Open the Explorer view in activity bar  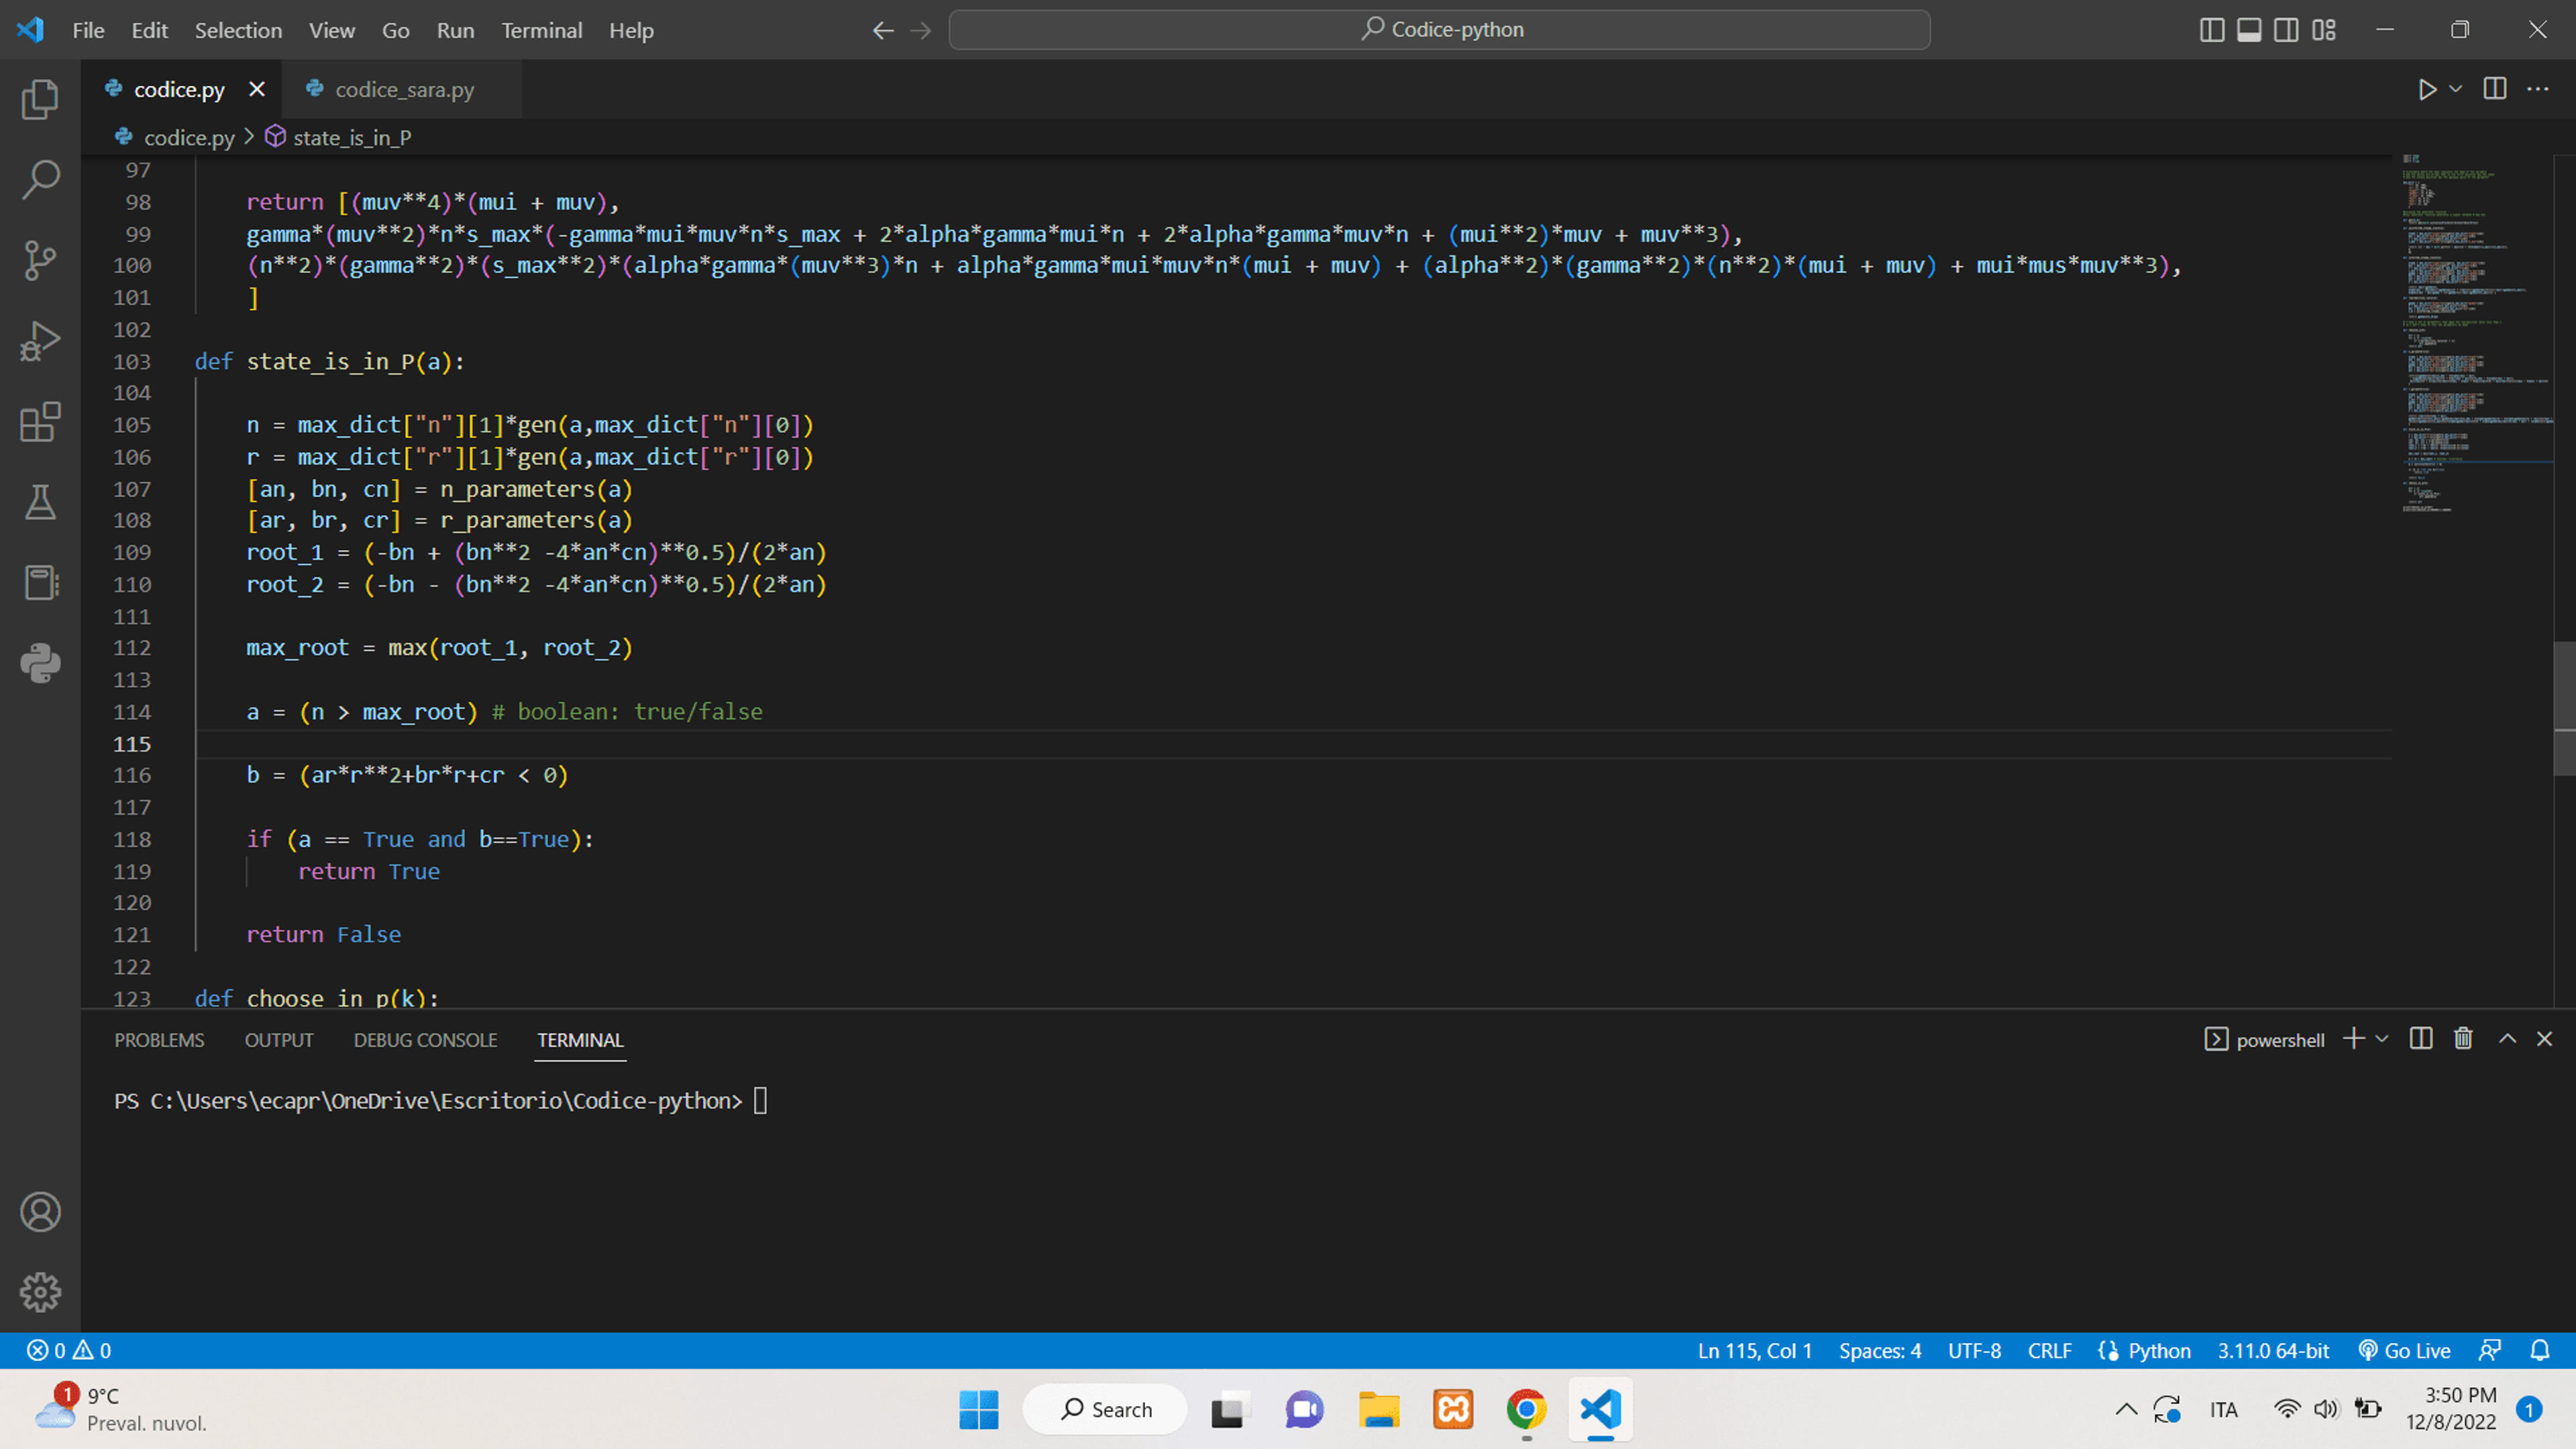coord(40,99)
